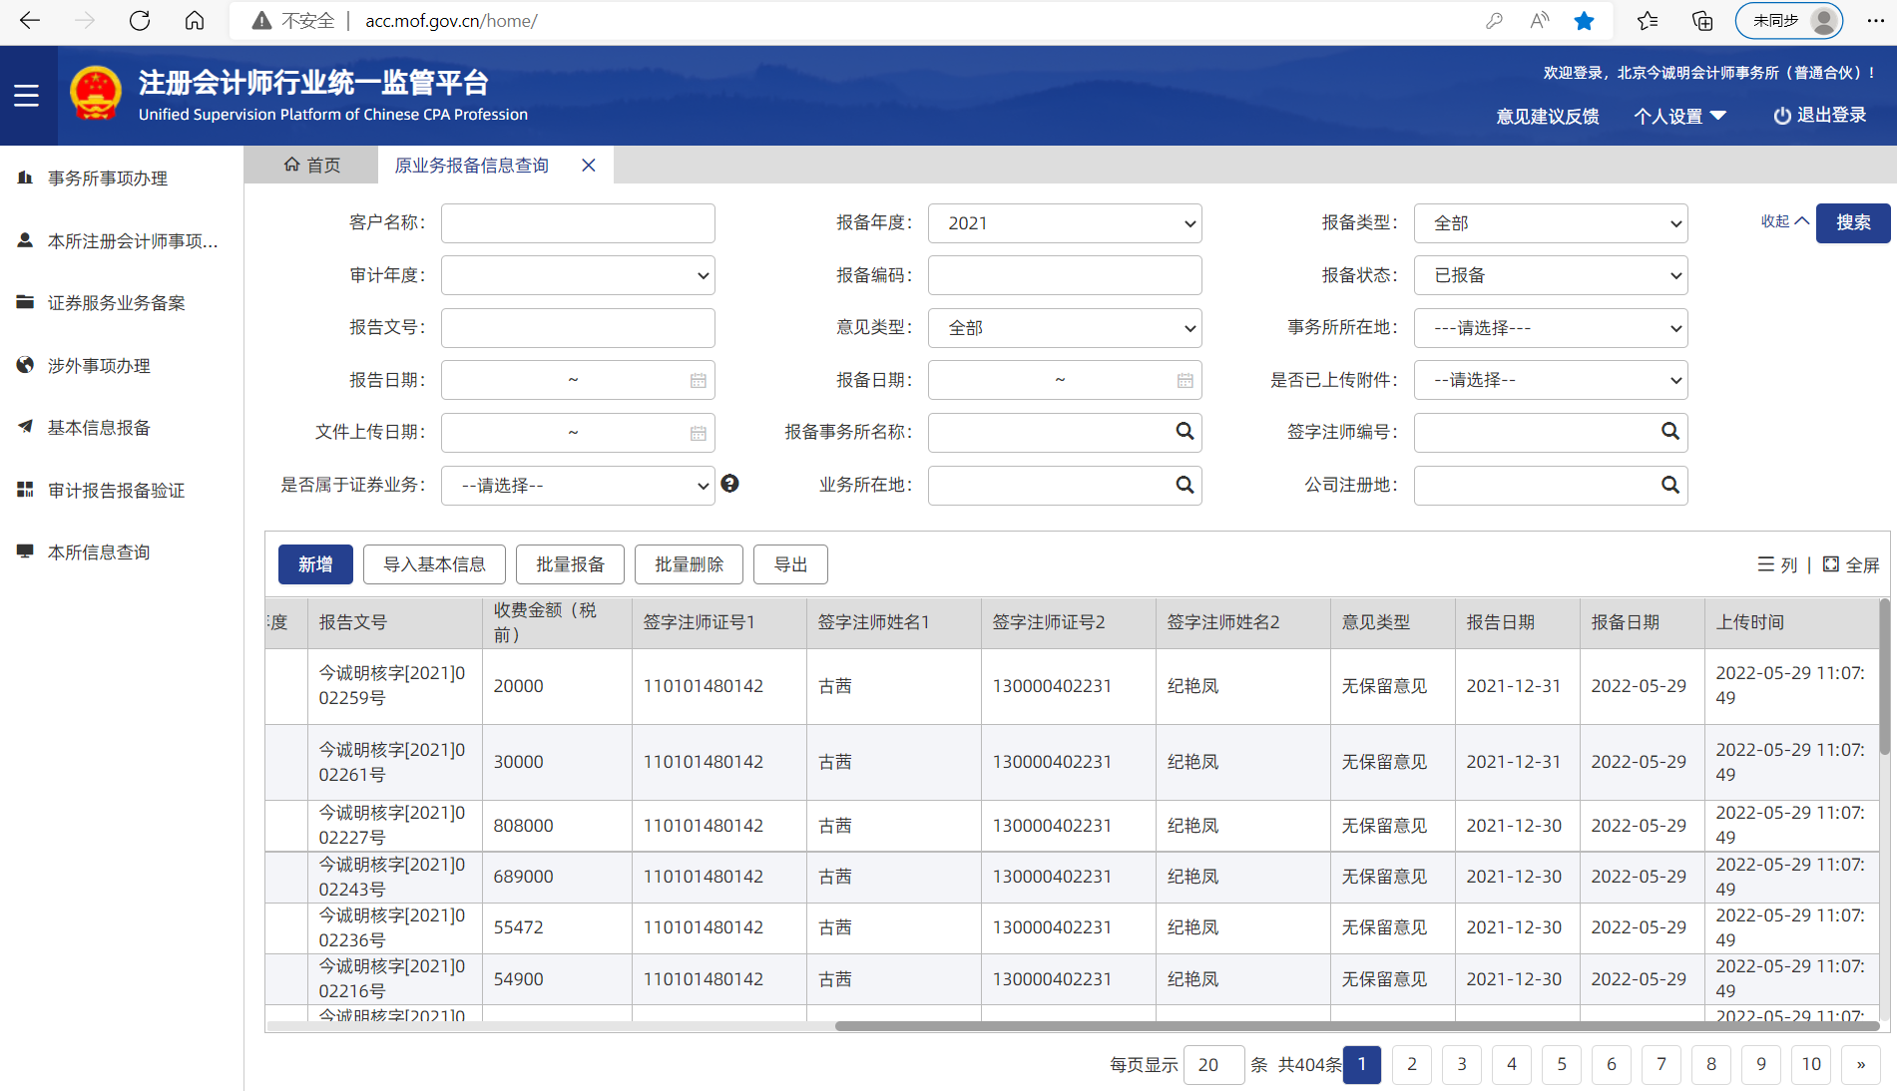The width and height of the screenshot is (1897, 1091).
Task: Click the hamburger menu icon in header
Action: click(x=27, y=96)
